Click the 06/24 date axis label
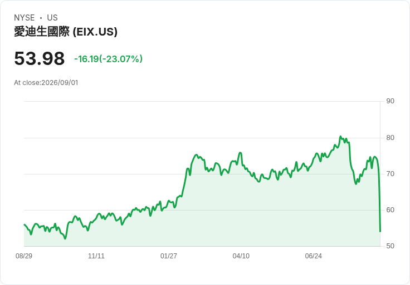The width and height of the screenshot is (410, 285). pyautogui.click(x=314, y=256)
